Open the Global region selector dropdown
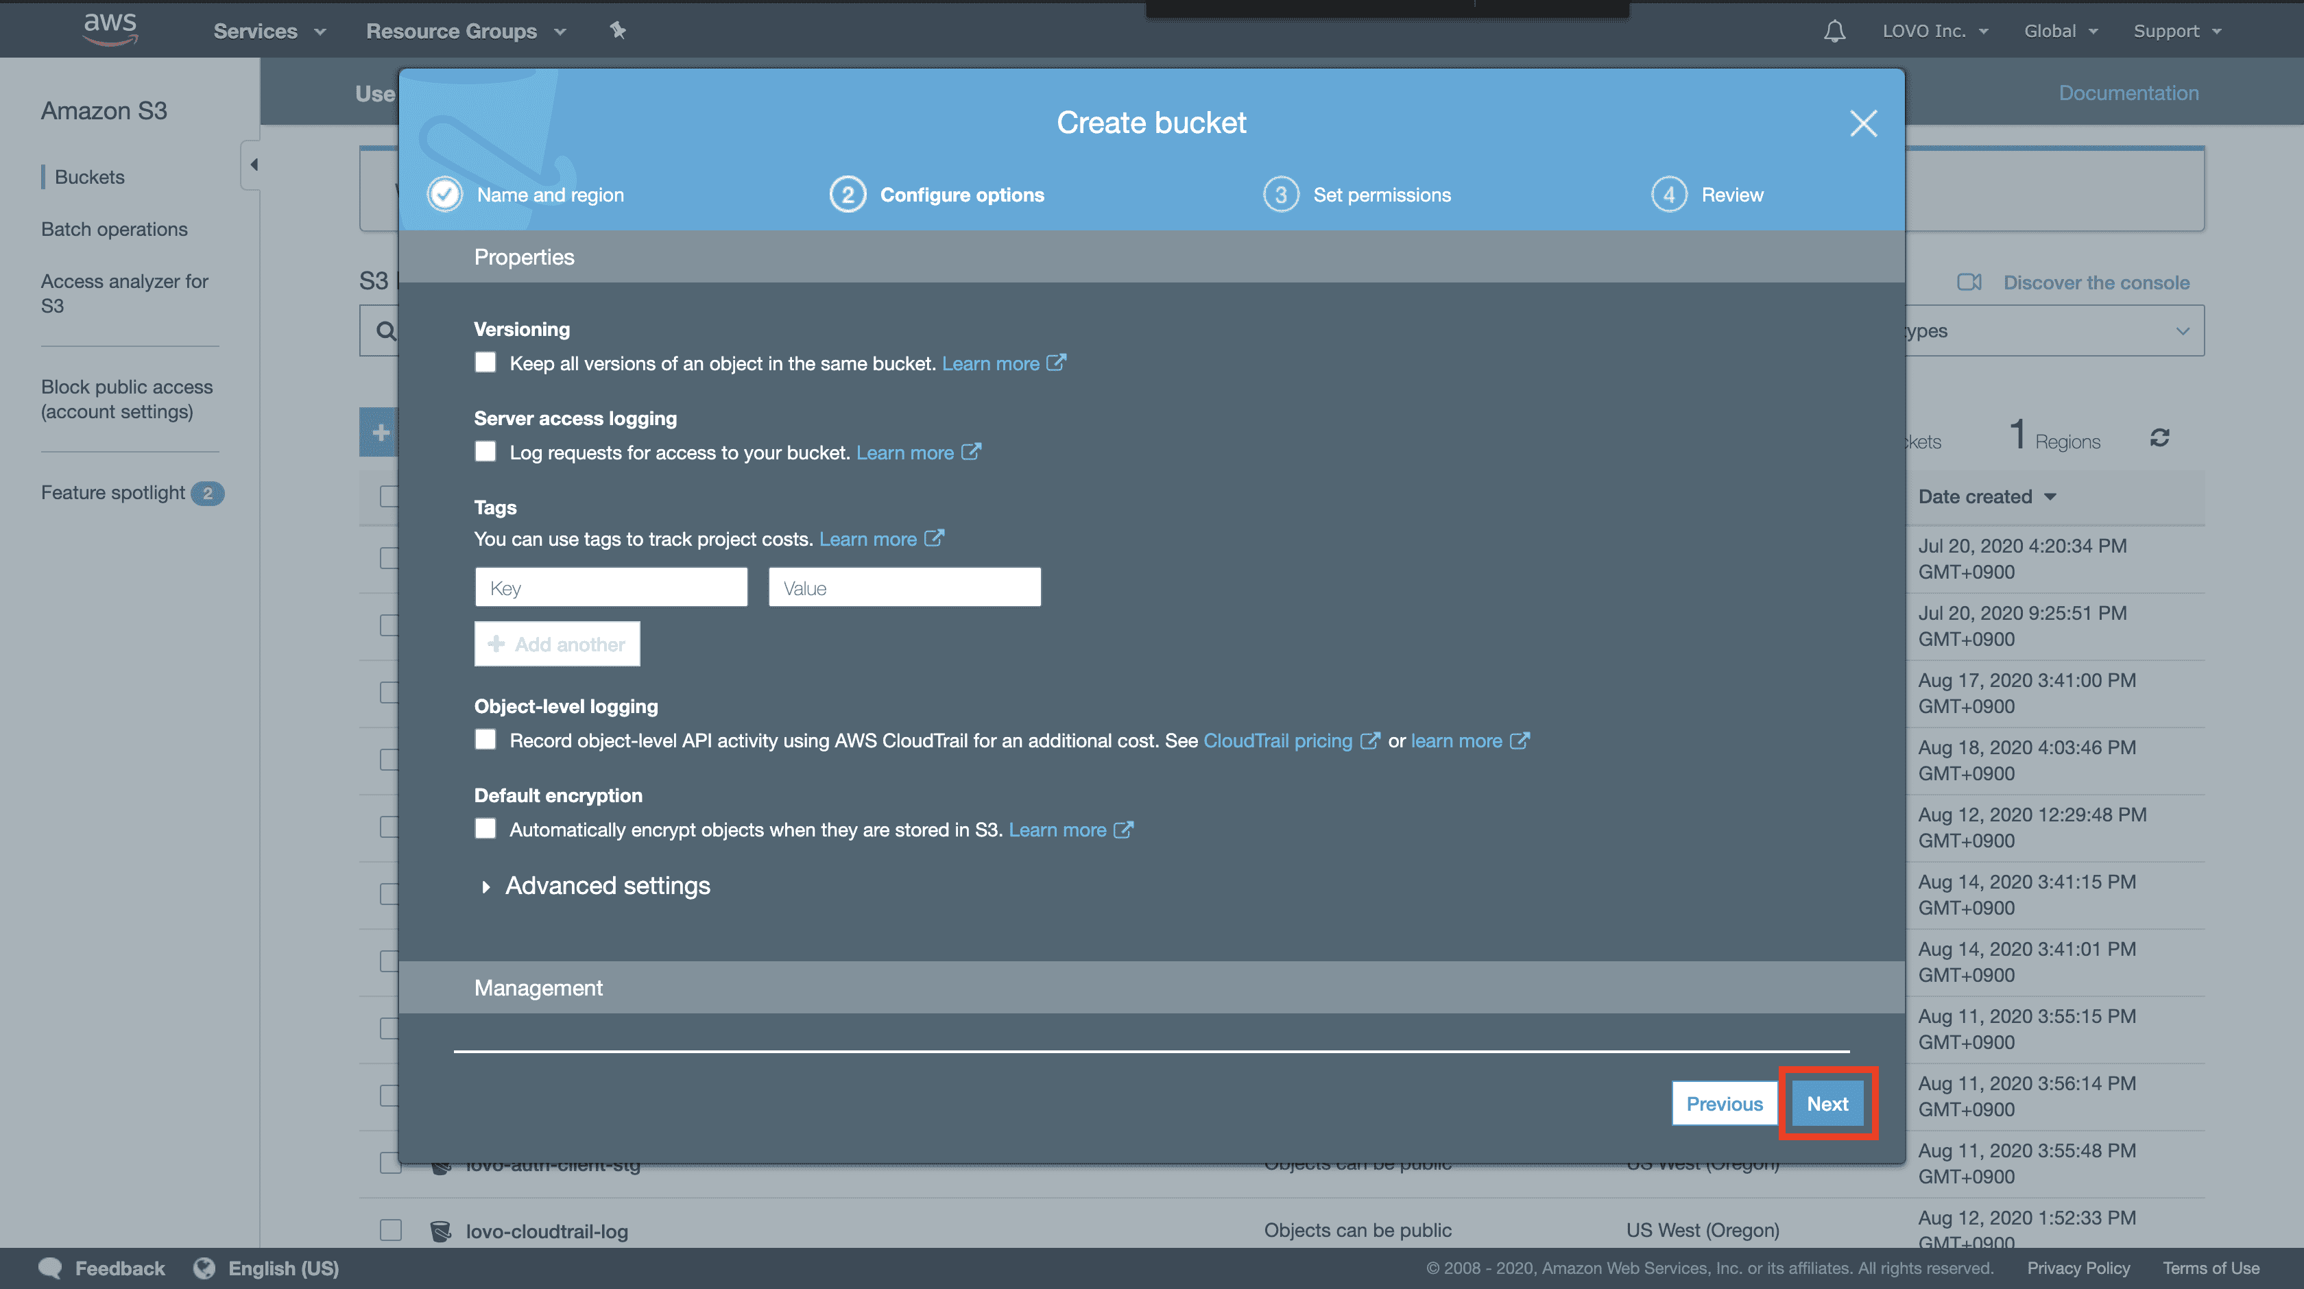 (x=2062, y=29)
